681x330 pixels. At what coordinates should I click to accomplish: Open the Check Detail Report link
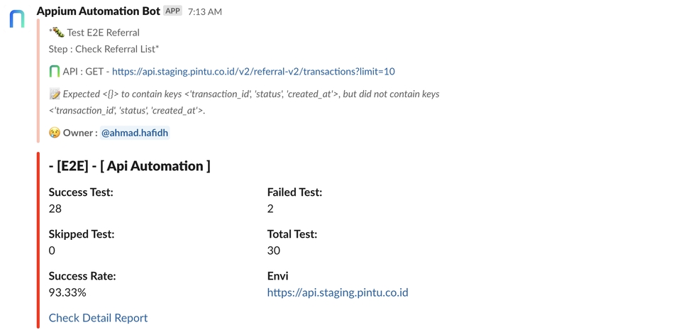pos(98,318)
